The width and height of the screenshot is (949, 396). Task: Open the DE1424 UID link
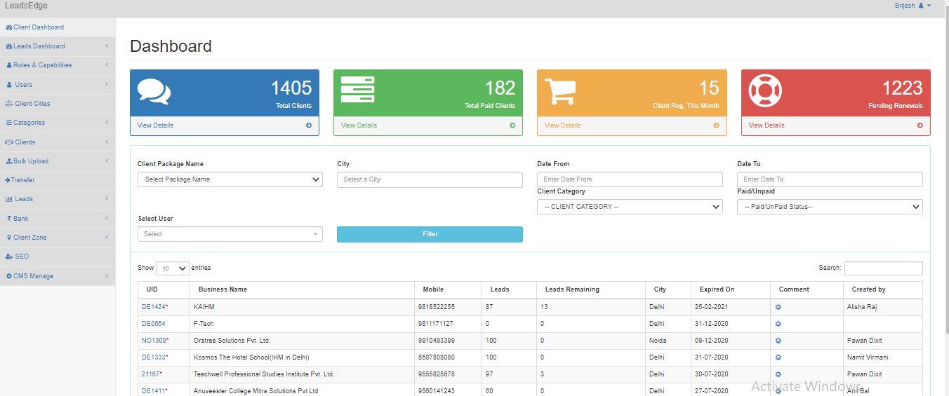pos(154,307)
